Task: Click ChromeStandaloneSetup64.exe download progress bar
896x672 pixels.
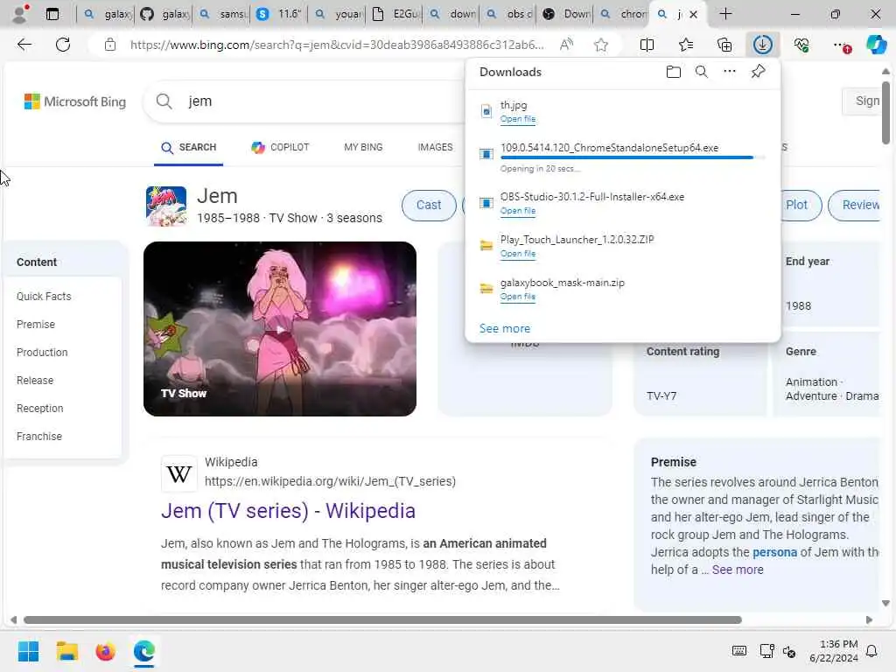Action: tap(632, 157)
